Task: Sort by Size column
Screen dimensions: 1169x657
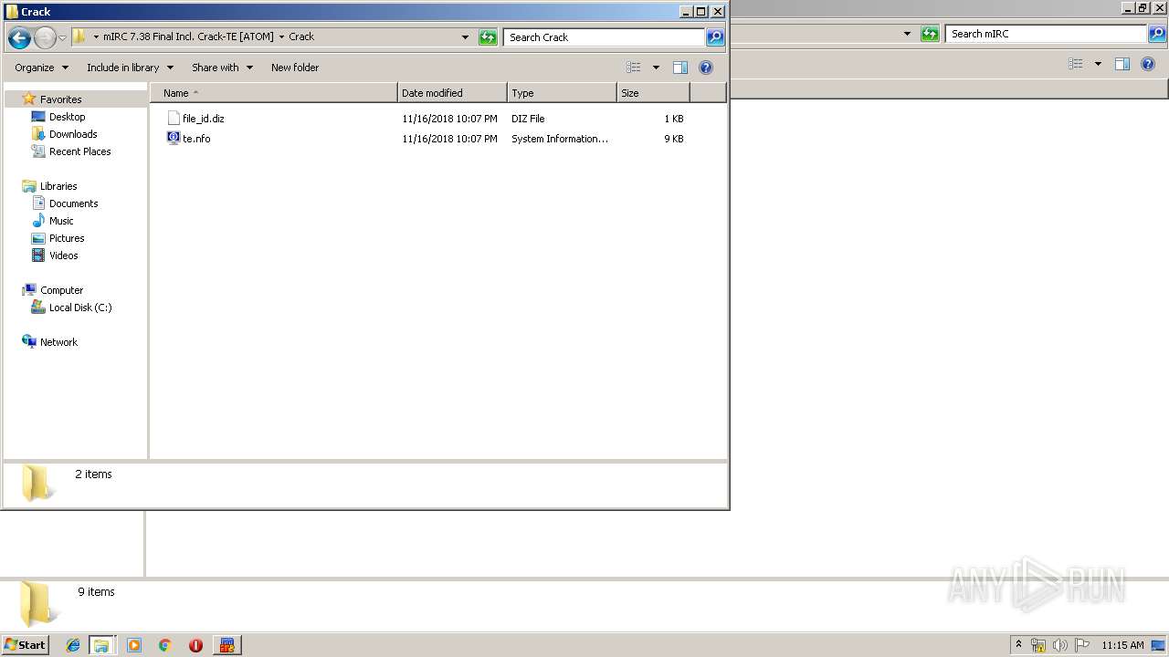Action: click(x=653, y=93)
